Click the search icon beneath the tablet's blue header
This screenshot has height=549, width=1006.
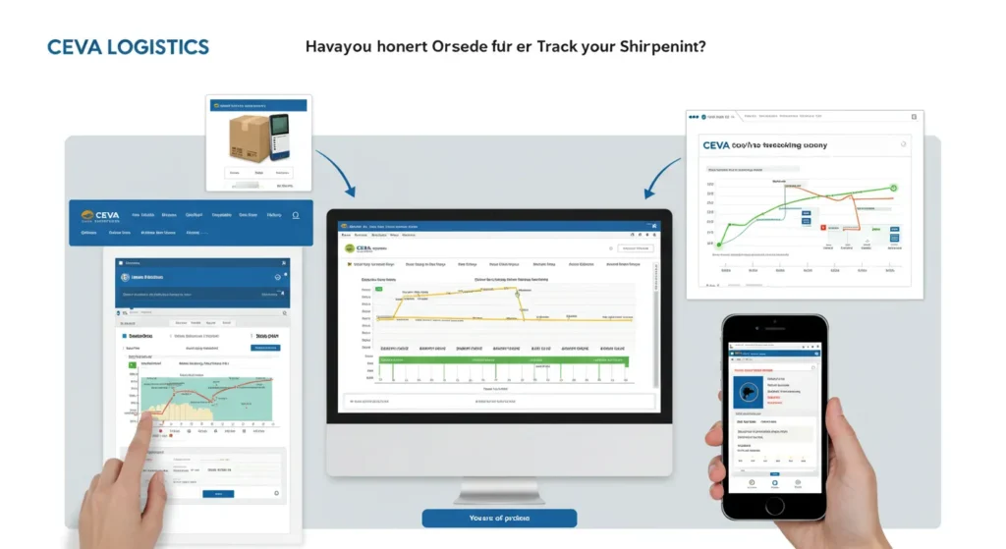pyautogui.click(x=284, y=313)
